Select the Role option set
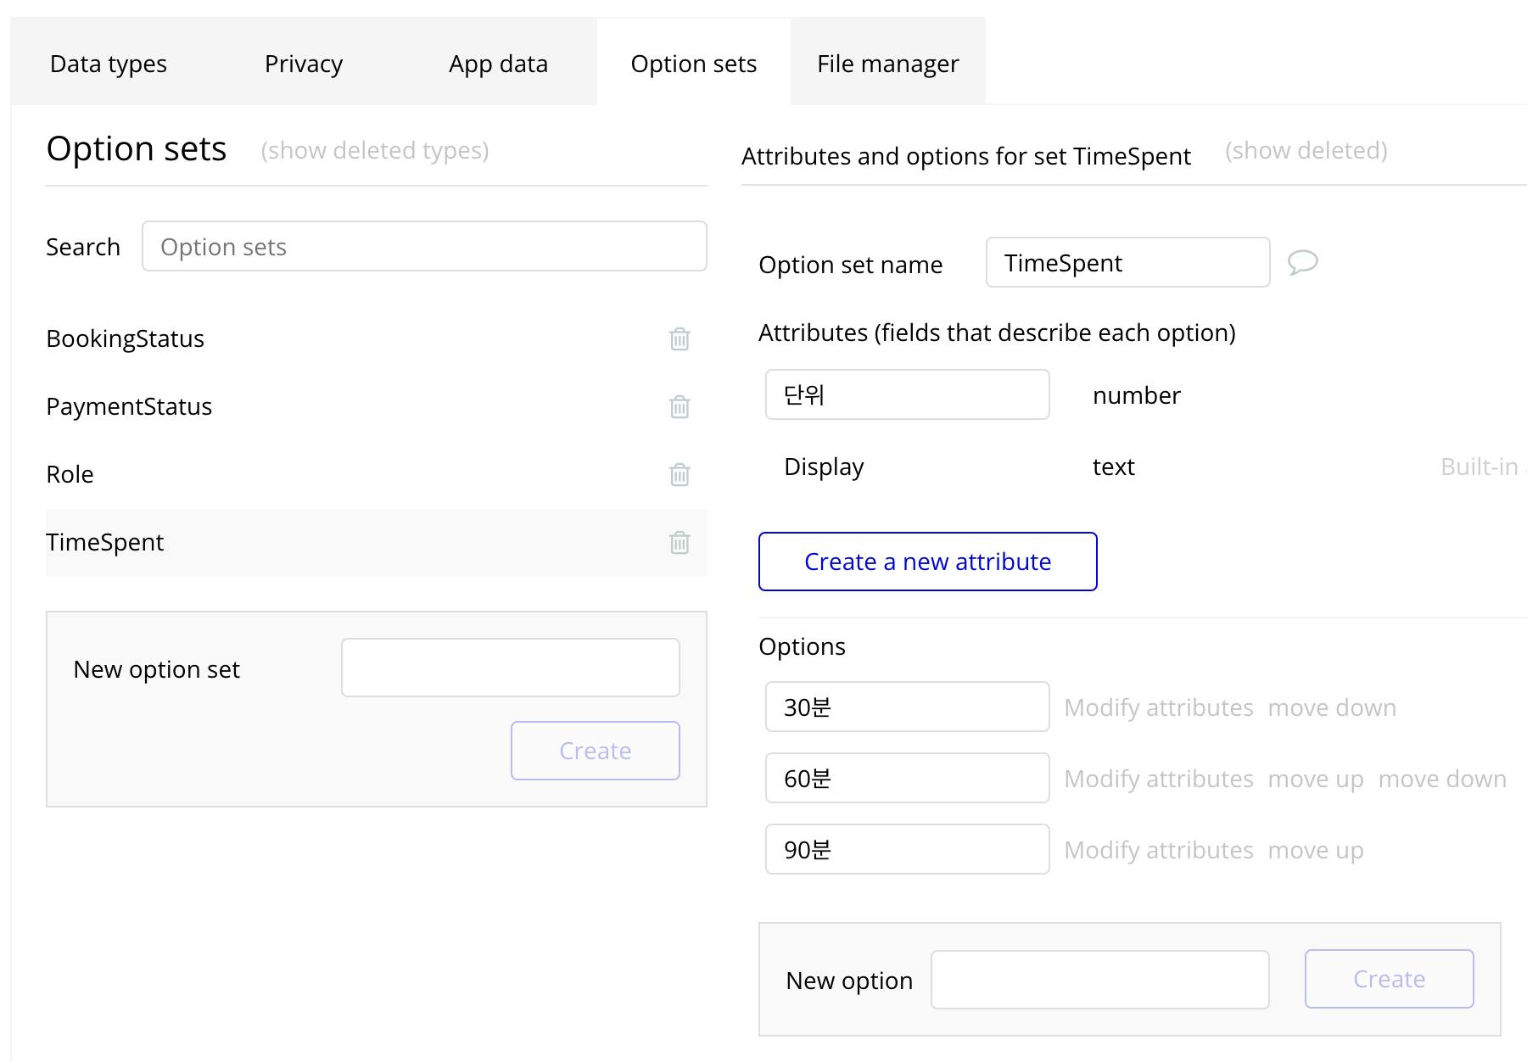This screenshot has height=1062, width=1527. click(70, 475)
